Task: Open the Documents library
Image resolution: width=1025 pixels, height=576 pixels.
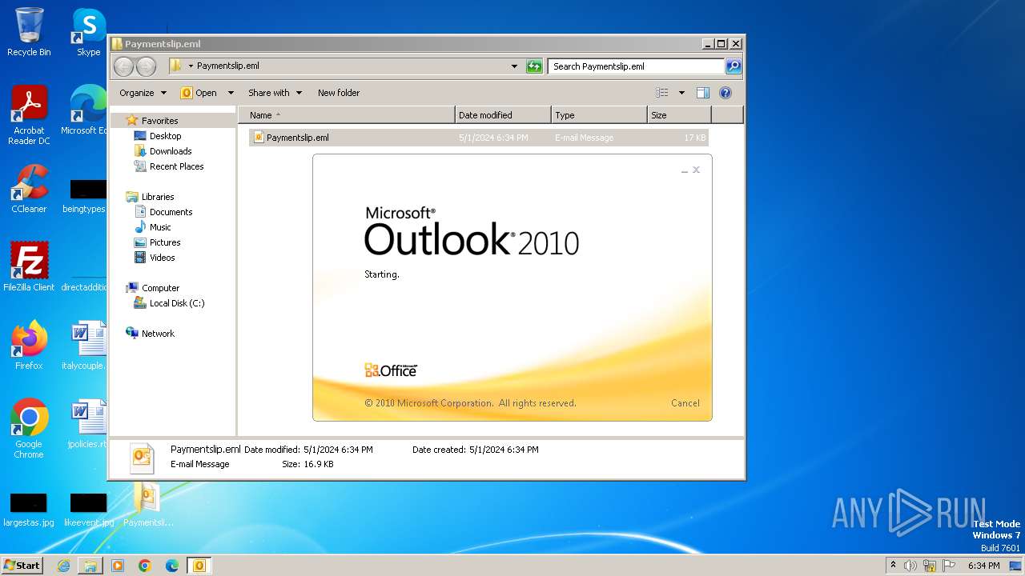Action: [171, 212]
